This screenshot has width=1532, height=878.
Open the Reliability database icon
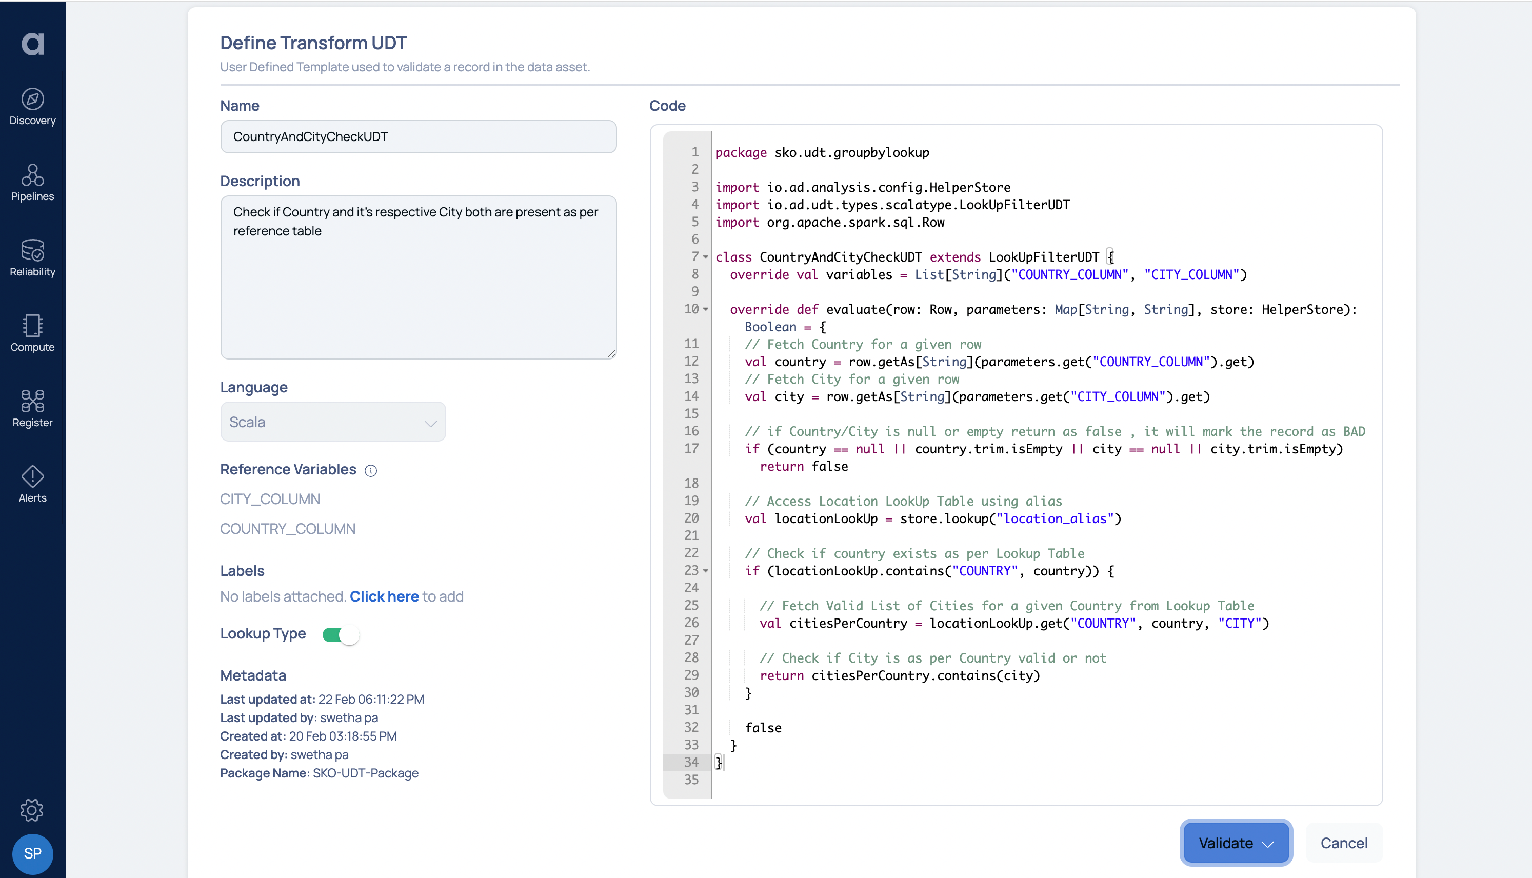pos(32,250)
